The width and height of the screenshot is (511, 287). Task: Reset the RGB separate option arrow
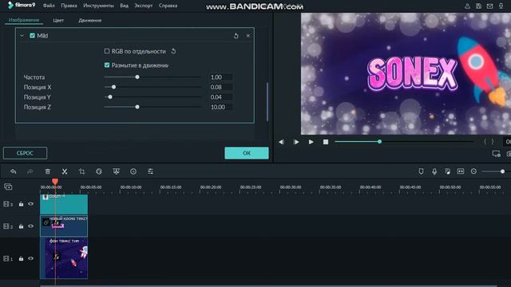click(x=173, y=51)
